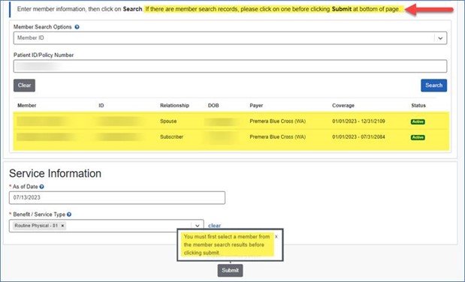Click the ID column header
Image resolution: width=465 pixels, height=282 pixels.
coord(101,106)
